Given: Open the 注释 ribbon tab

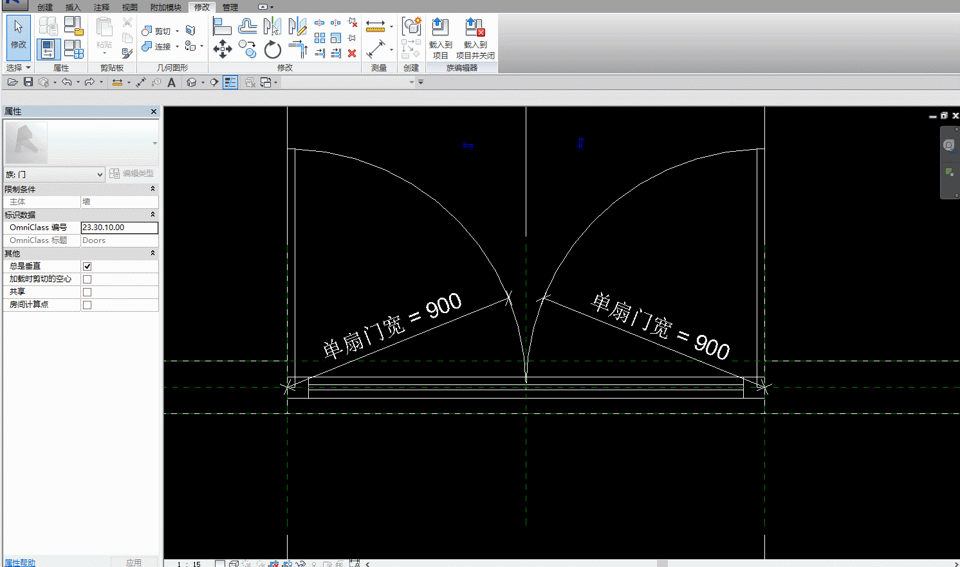Looking at the screenshot, I should point(102,7).
